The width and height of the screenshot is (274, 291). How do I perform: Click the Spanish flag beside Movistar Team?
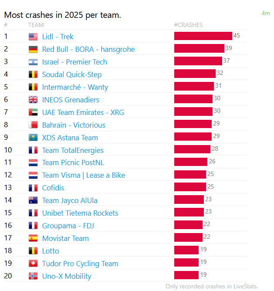(x=33, y=238)
